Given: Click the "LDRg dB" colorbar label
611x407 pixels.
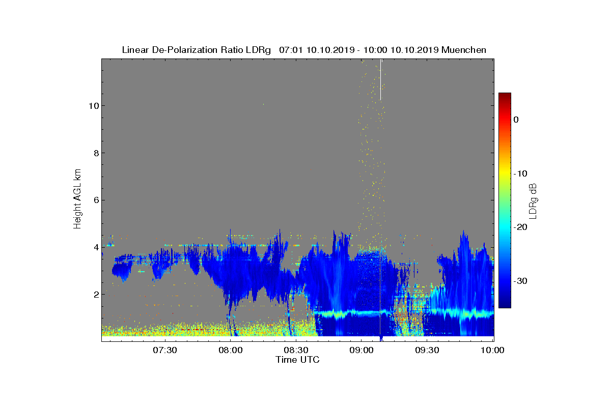Looking at the screenshot, I should (533, 200).
